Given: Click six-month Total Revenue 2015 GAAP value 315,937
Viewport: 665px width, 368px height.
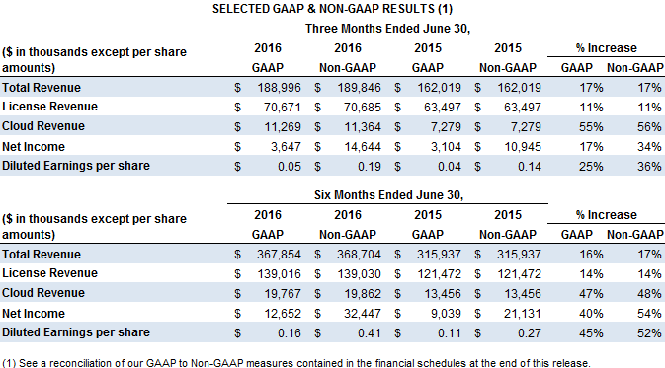Looking at the screenshot, I should click(x=439, y=255).
